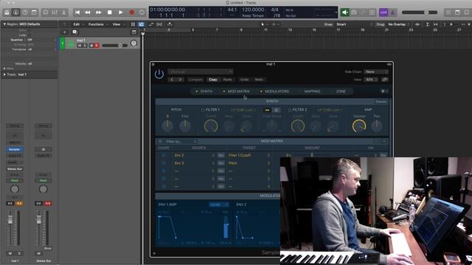This screenshot has height=265, width=472.
Task: Toggle the Cycle mode button
Action: click(x=142, y=13)
